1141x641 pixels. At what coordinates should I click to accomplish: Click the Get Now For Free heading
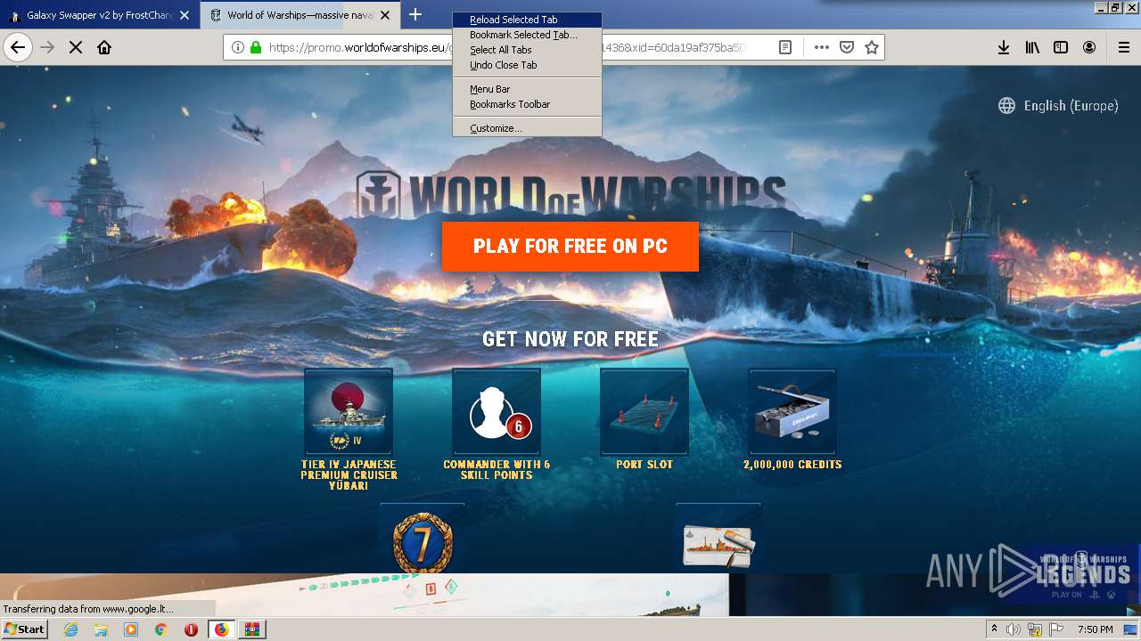point(570,339)
